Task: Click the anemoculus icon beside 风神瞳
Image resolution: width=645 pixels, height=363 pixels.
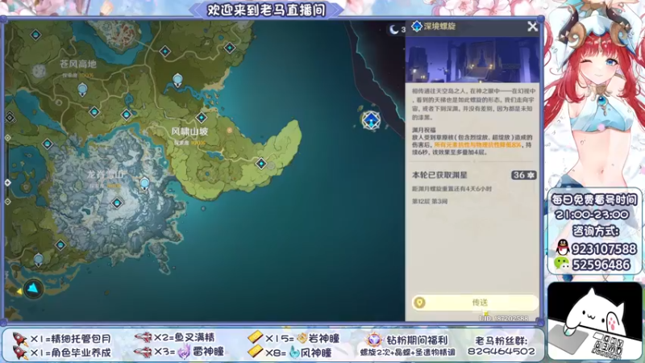Action: pyautogui.click(x=294, y=353)
